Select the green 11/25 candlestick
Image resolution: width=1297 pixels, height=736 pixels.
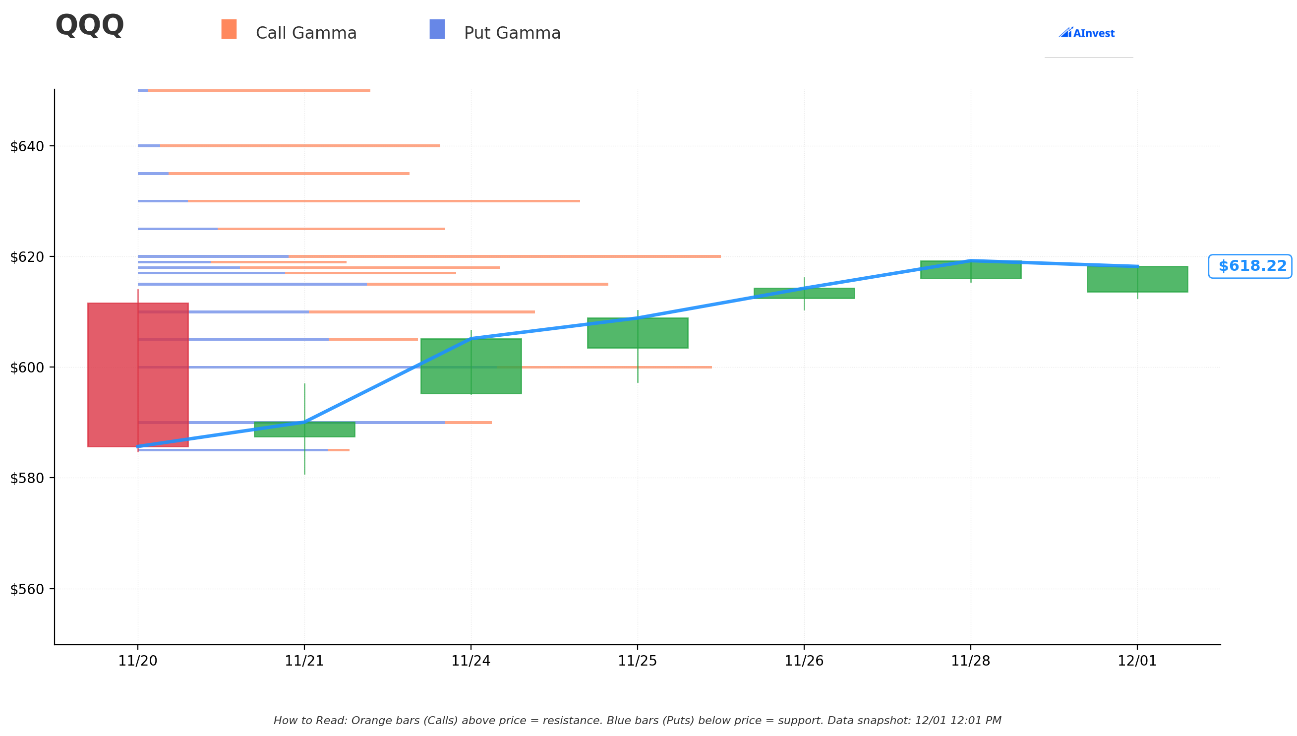coord(638,333)
